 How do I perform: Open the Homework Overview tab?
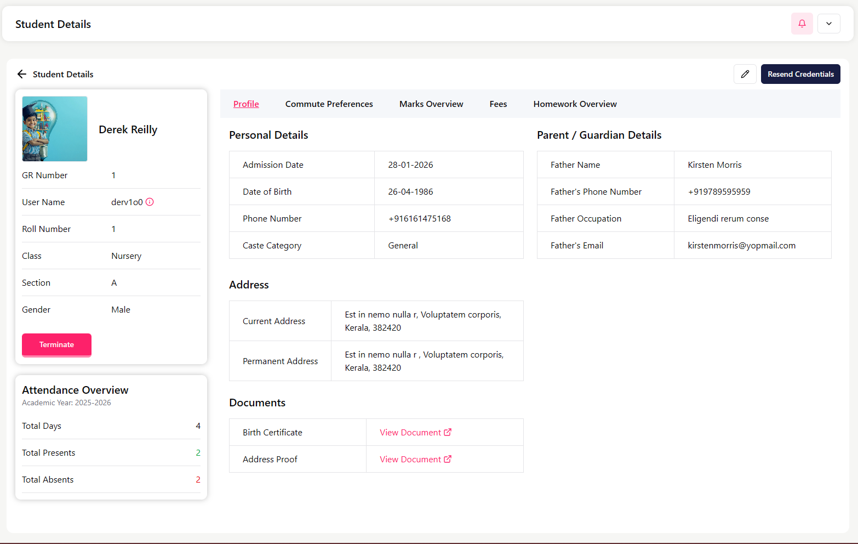[575, 104]
